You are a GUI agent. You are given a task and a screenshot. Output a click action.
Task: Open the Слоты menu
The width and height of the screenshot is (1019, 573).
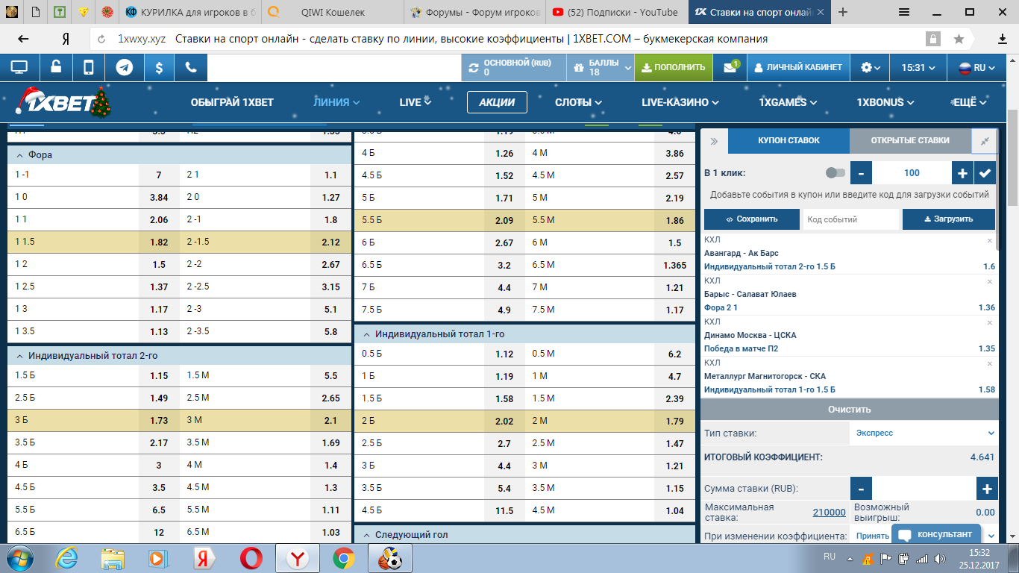pos(578,102)
